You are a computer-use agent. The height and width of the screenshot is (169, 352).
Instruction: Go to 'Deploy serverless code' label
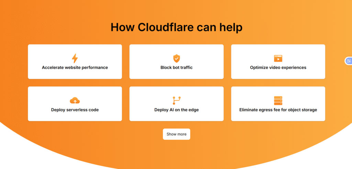[x=75, y=110]
